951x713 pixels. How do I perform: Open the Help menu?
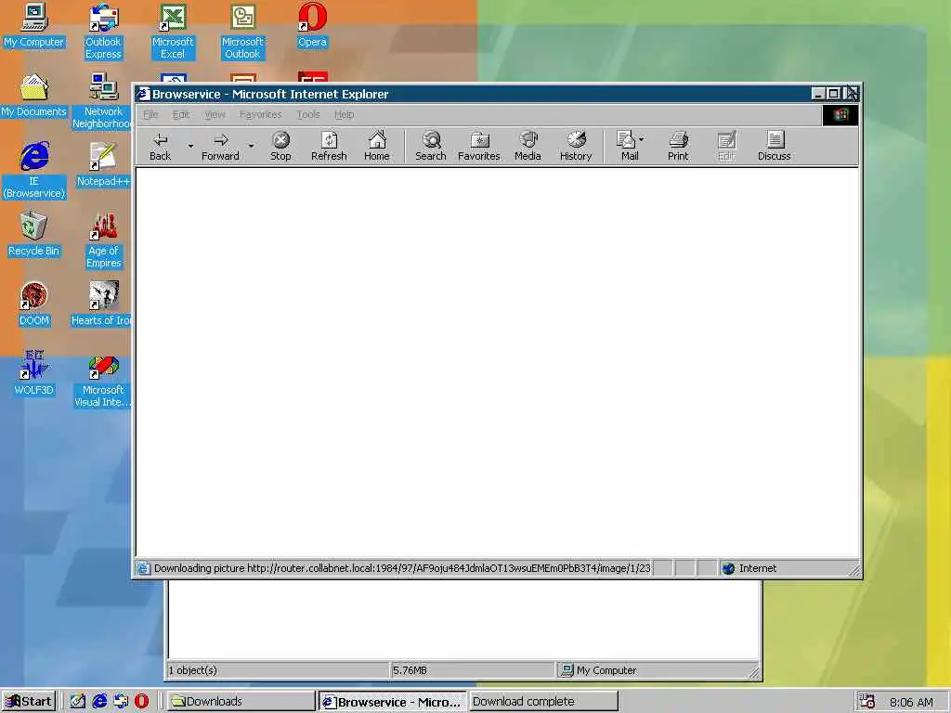[x=344, y=114]
